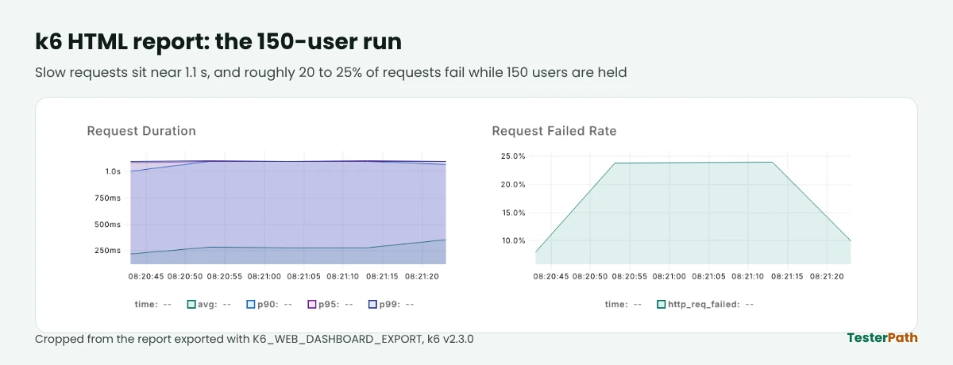Click the Request Duration chart title

(141, 131)
